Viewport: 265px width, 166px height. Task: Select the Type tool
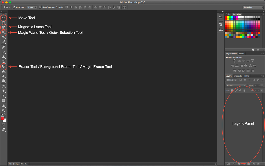point(4,91)
